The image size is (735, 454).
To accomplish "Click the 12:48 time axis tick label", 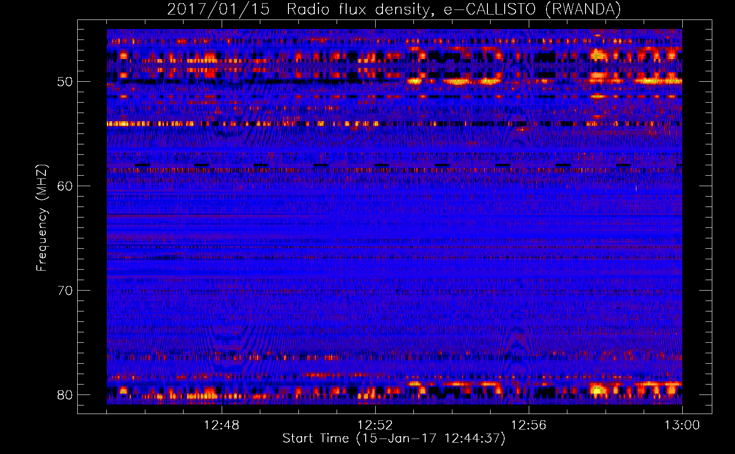I will point(222,425).
